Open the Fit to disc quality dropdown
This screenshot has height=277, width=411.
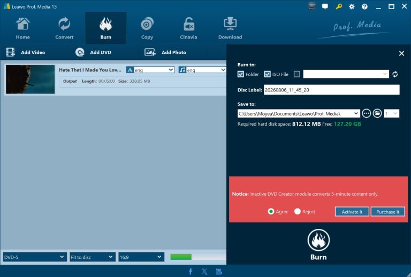92,257
